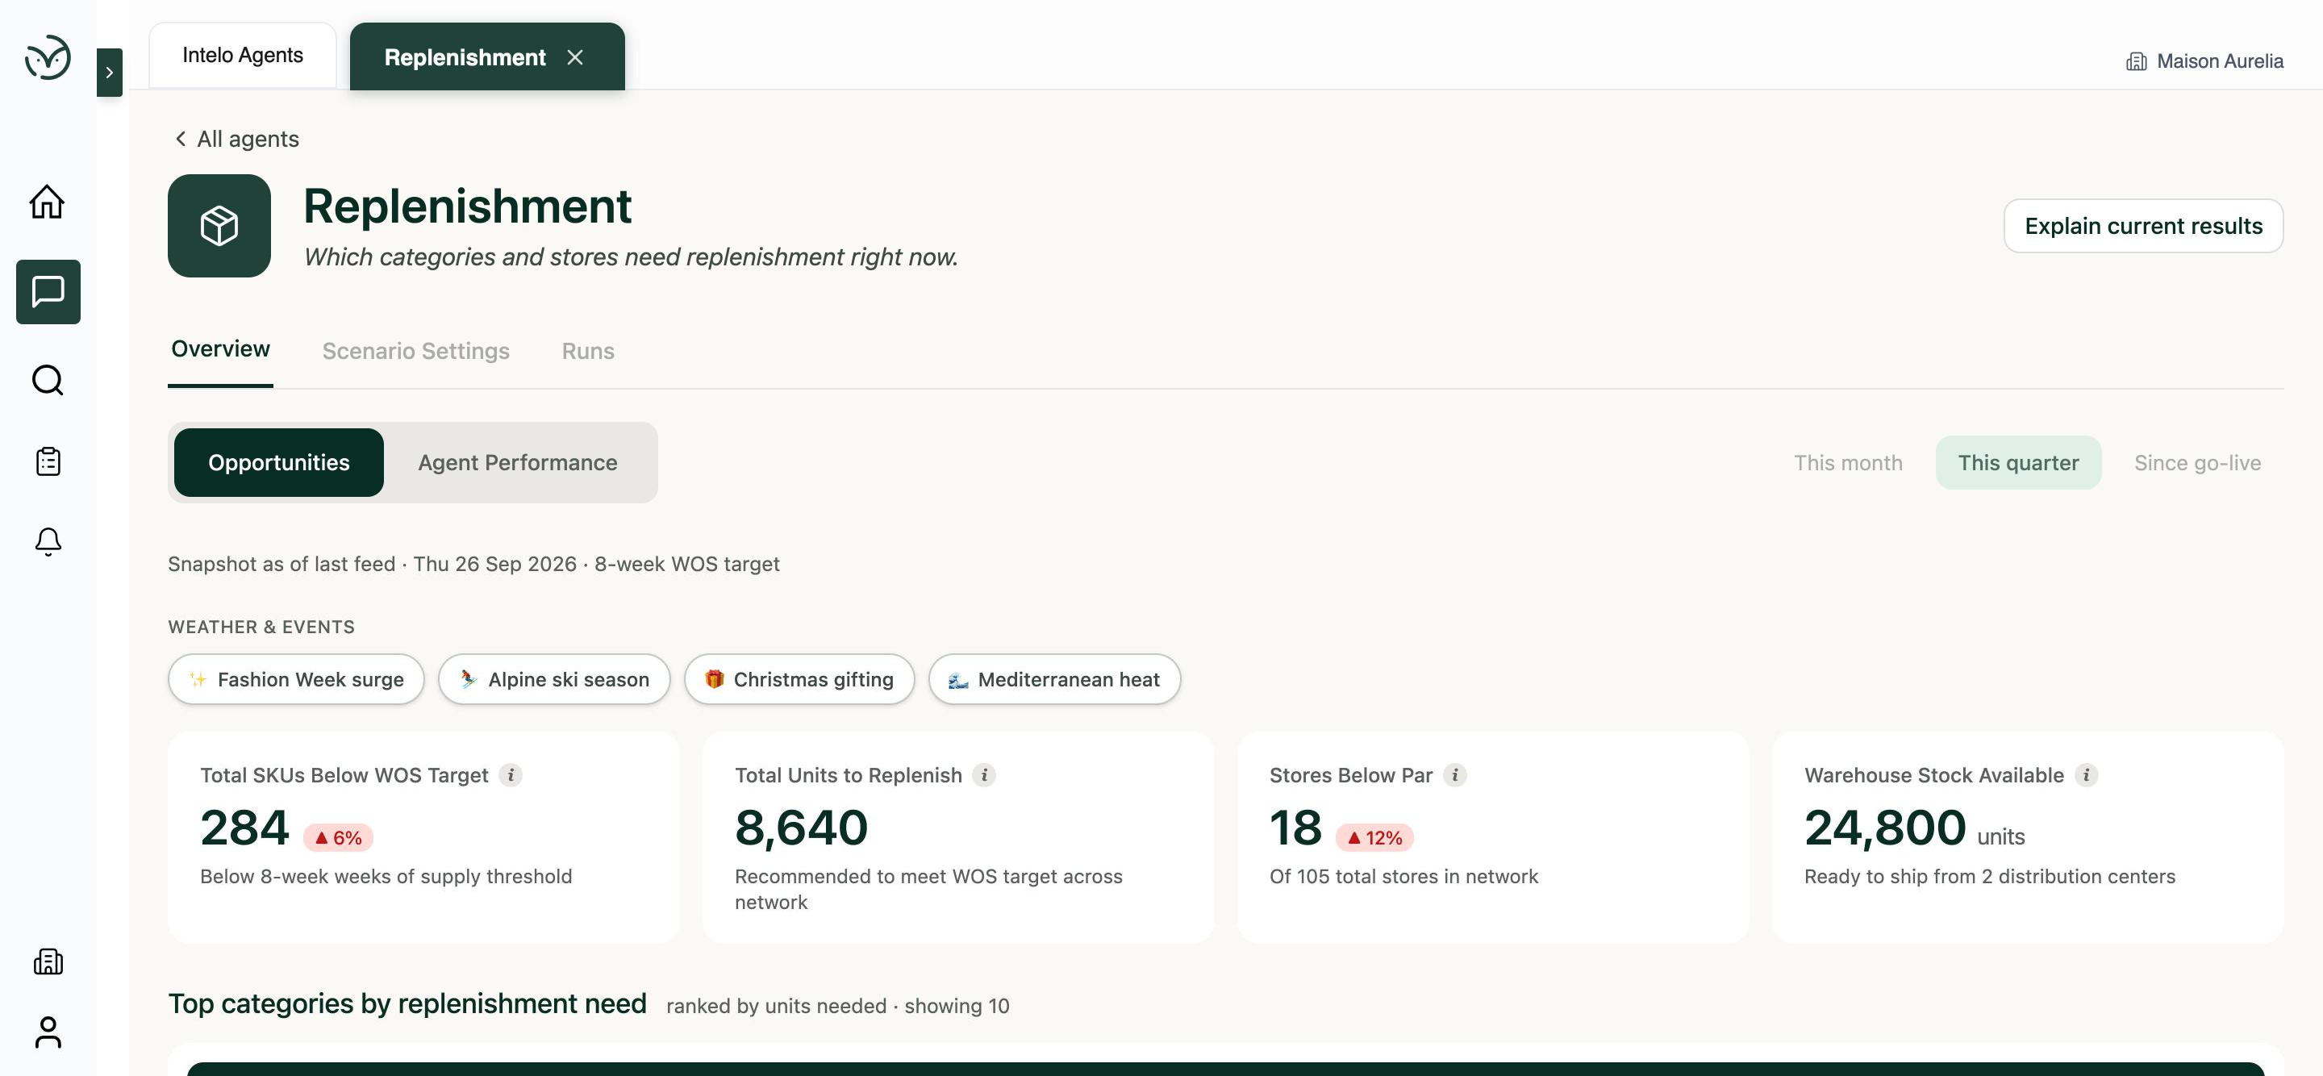
Task: Open the clipboard tasks sidebar icon
Action: click(x=48, y=461)
